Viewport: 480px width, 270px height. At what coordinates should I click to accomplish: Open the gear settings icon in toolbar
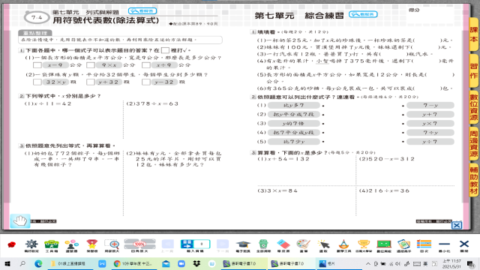point(31,245)
